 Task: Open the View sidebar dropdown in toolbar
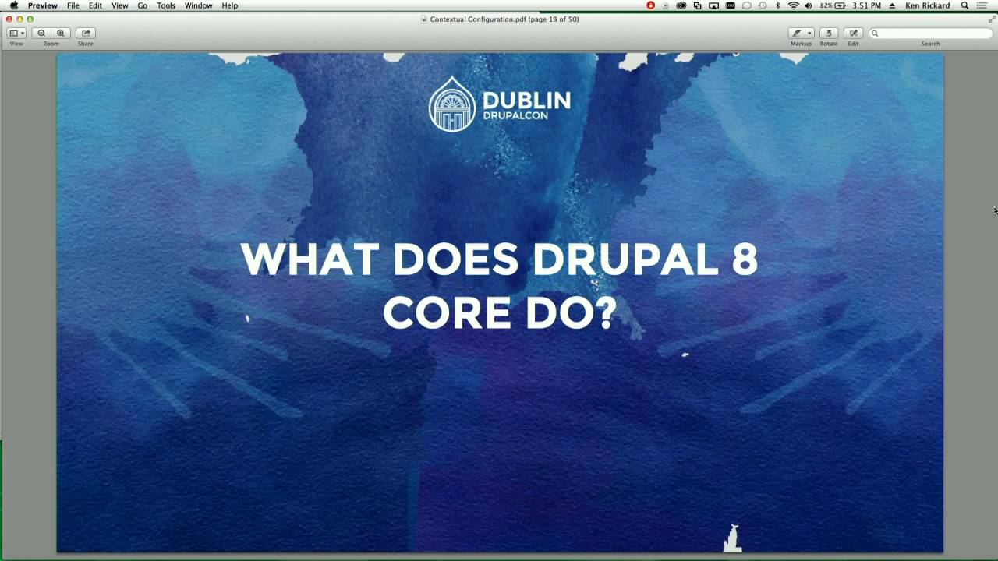(x=16, y=33)
